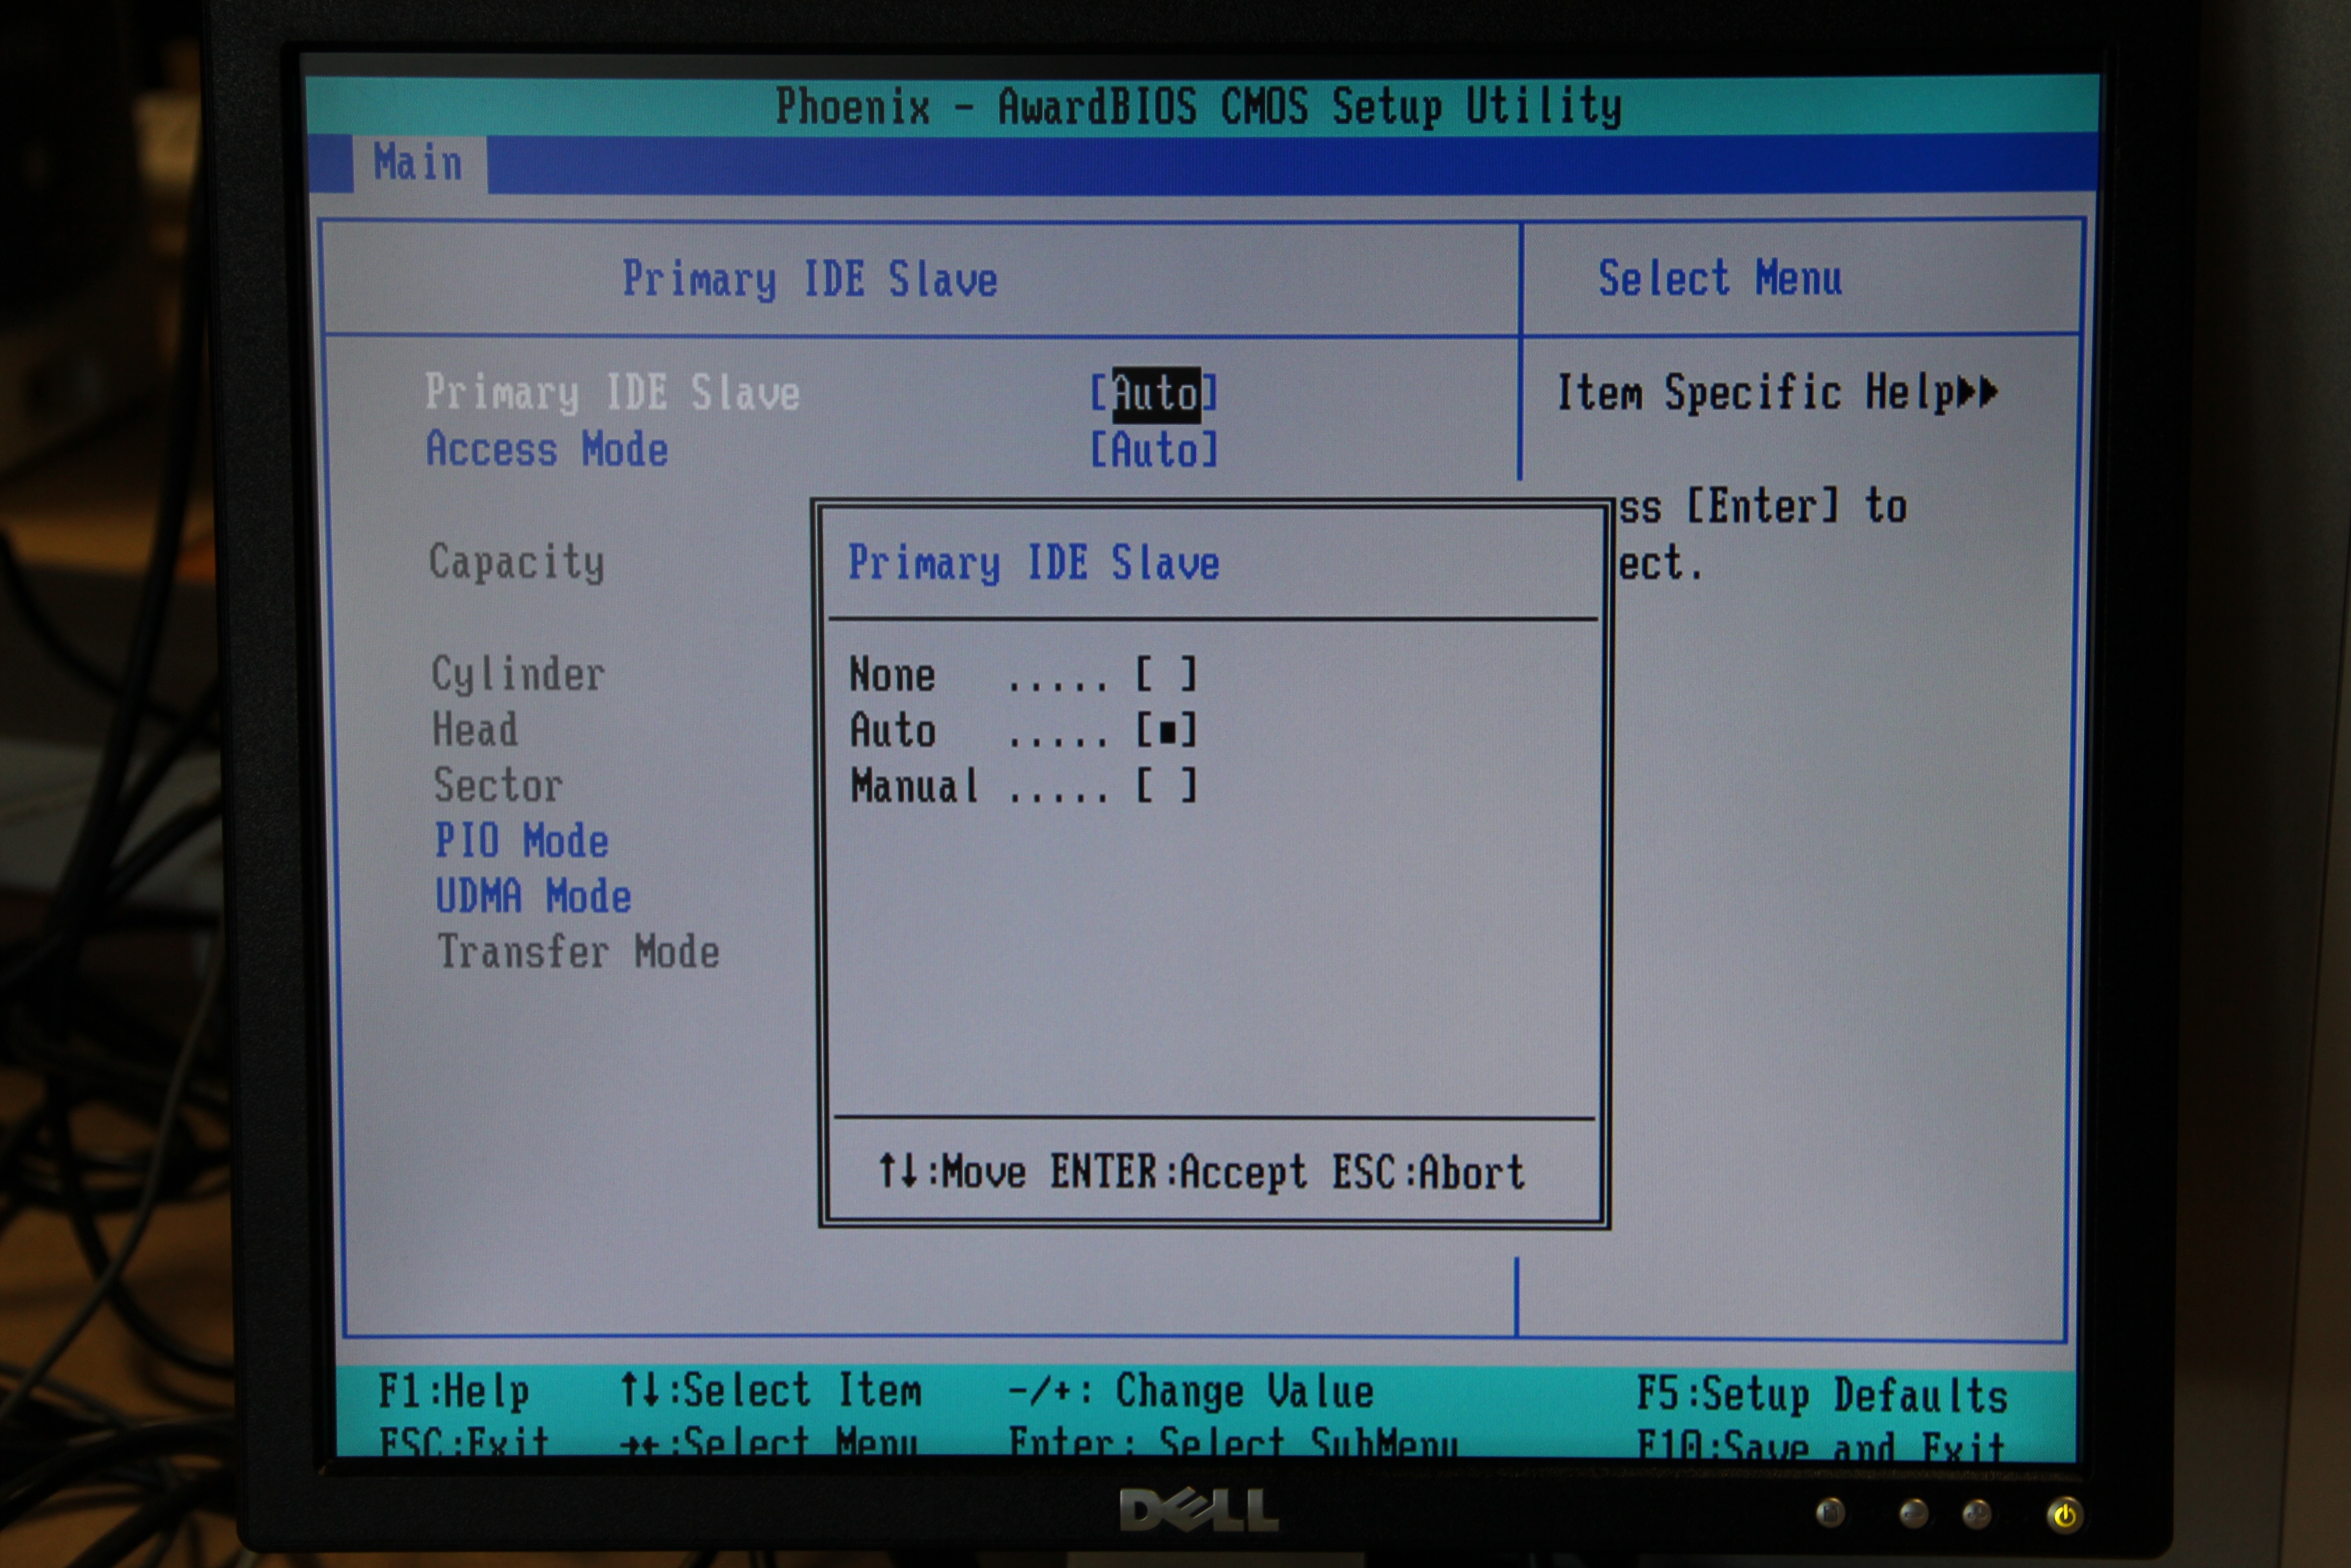Click Item Specific Help double arrows
The width and height of the screenshot is (2351, 1568).
click(1977, 391)
